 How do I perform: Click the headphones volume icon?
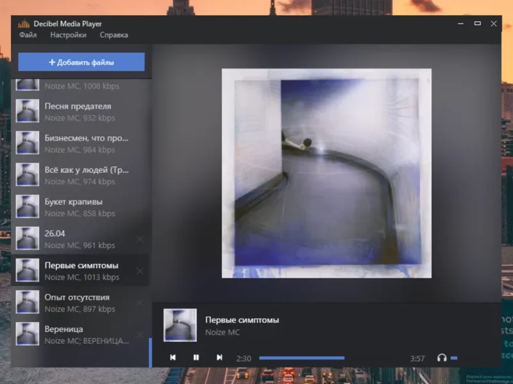click(442, 358)
